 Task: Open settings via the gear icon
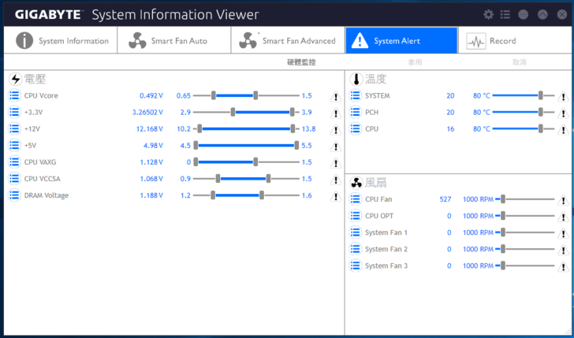[488, 14]
